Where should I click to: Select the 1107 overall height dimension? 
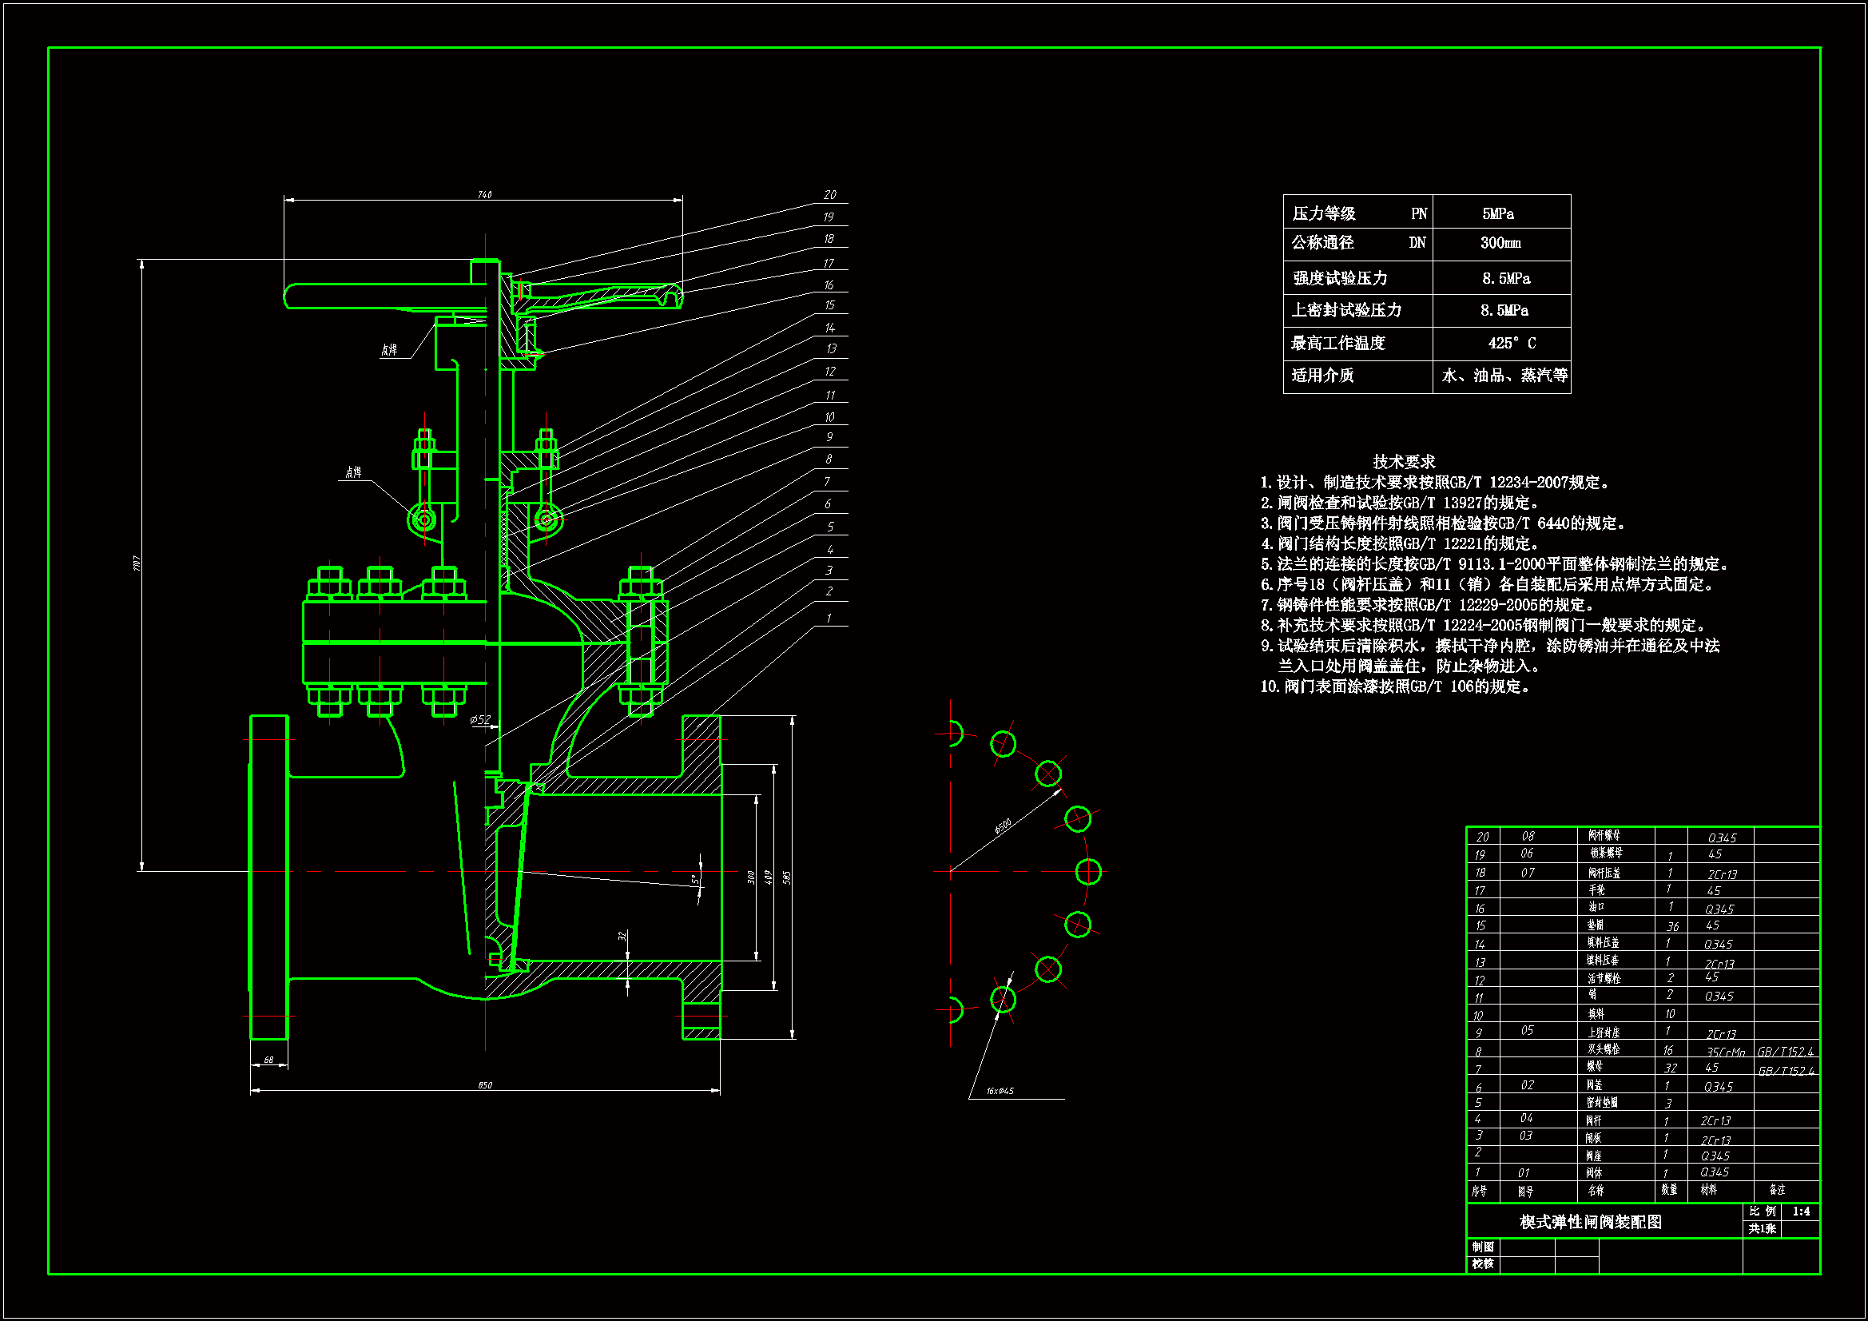pos(137,563)
